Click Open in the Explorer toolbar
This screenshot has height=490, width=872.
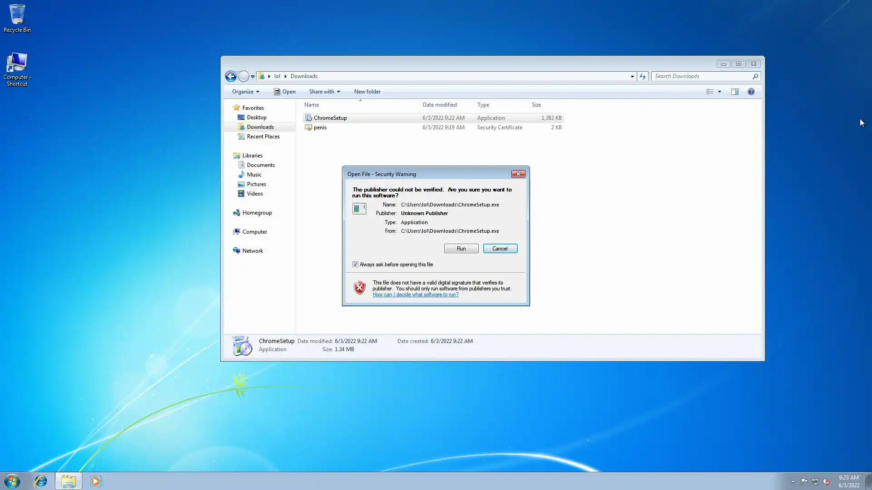(285, 92)
